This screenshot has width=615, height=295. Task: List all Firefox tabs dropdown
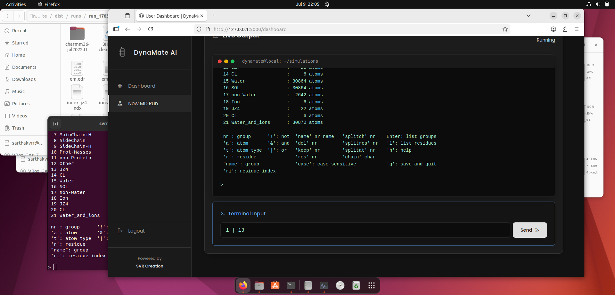pyautogui.click(x=529, y=16)
